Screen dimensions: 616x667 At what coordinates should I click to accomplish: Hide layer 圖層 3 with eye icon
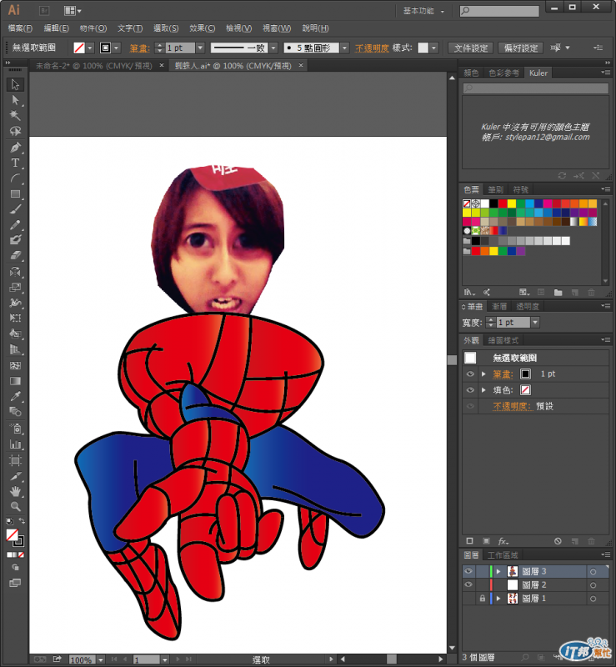468,572
